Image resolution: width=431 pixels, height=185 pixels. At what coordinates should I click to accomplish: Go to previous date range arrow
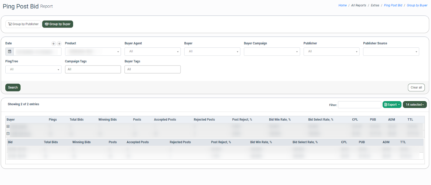pos(54,43)
